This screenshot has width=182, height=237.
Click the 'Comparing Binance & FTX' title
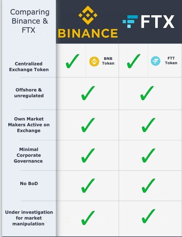click(30, 21)
